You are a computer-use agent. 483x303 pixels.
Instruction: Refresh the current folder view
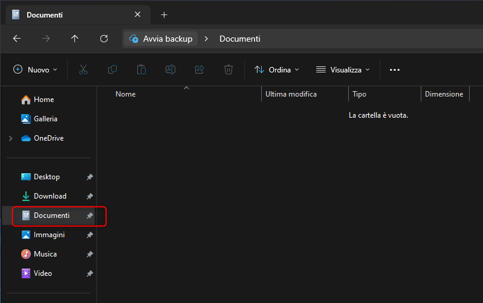[x=104, y=39]
